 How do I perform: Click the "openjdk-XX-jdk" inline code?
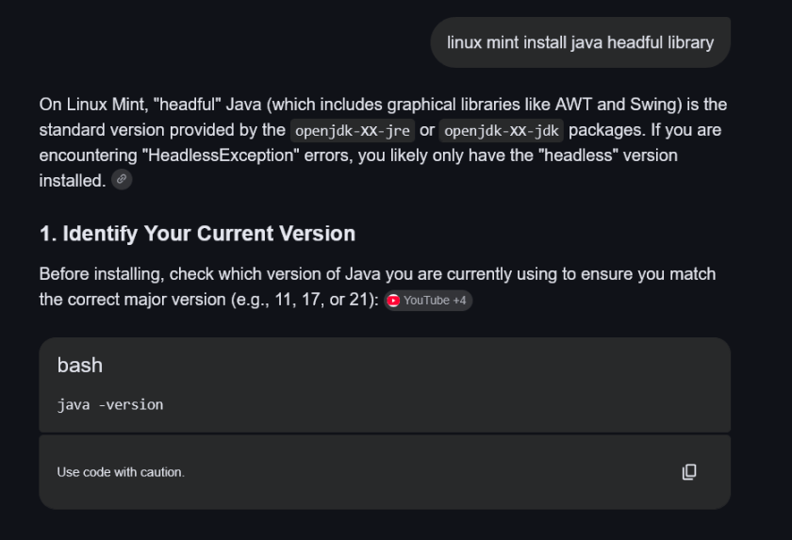pos(501,130)
